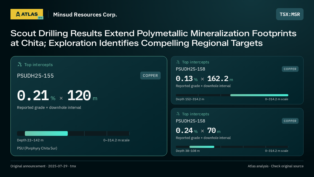Screen dimensions: 314x177
Task: Click the Scout Drilling Results headline
Action: tap(153, 38)
